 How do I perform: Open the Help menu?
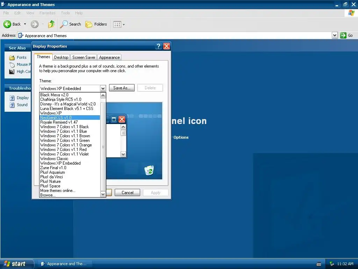coord(79,13)
